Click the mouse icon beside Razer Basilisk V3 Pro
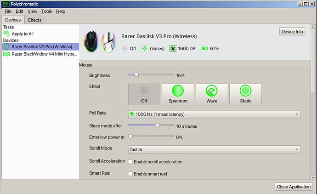The height and width of the screenshot is (194, 317). click(x=6, y=46)
